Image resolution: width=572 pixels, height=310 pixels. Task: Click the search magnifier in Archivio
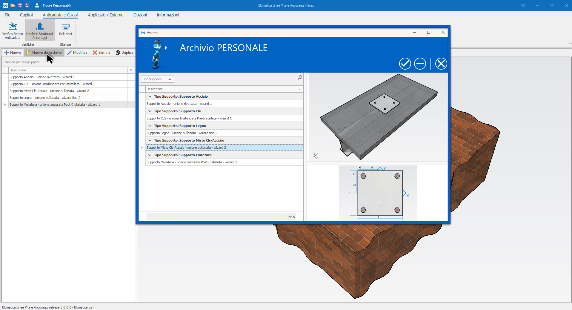tap(300, 78)
